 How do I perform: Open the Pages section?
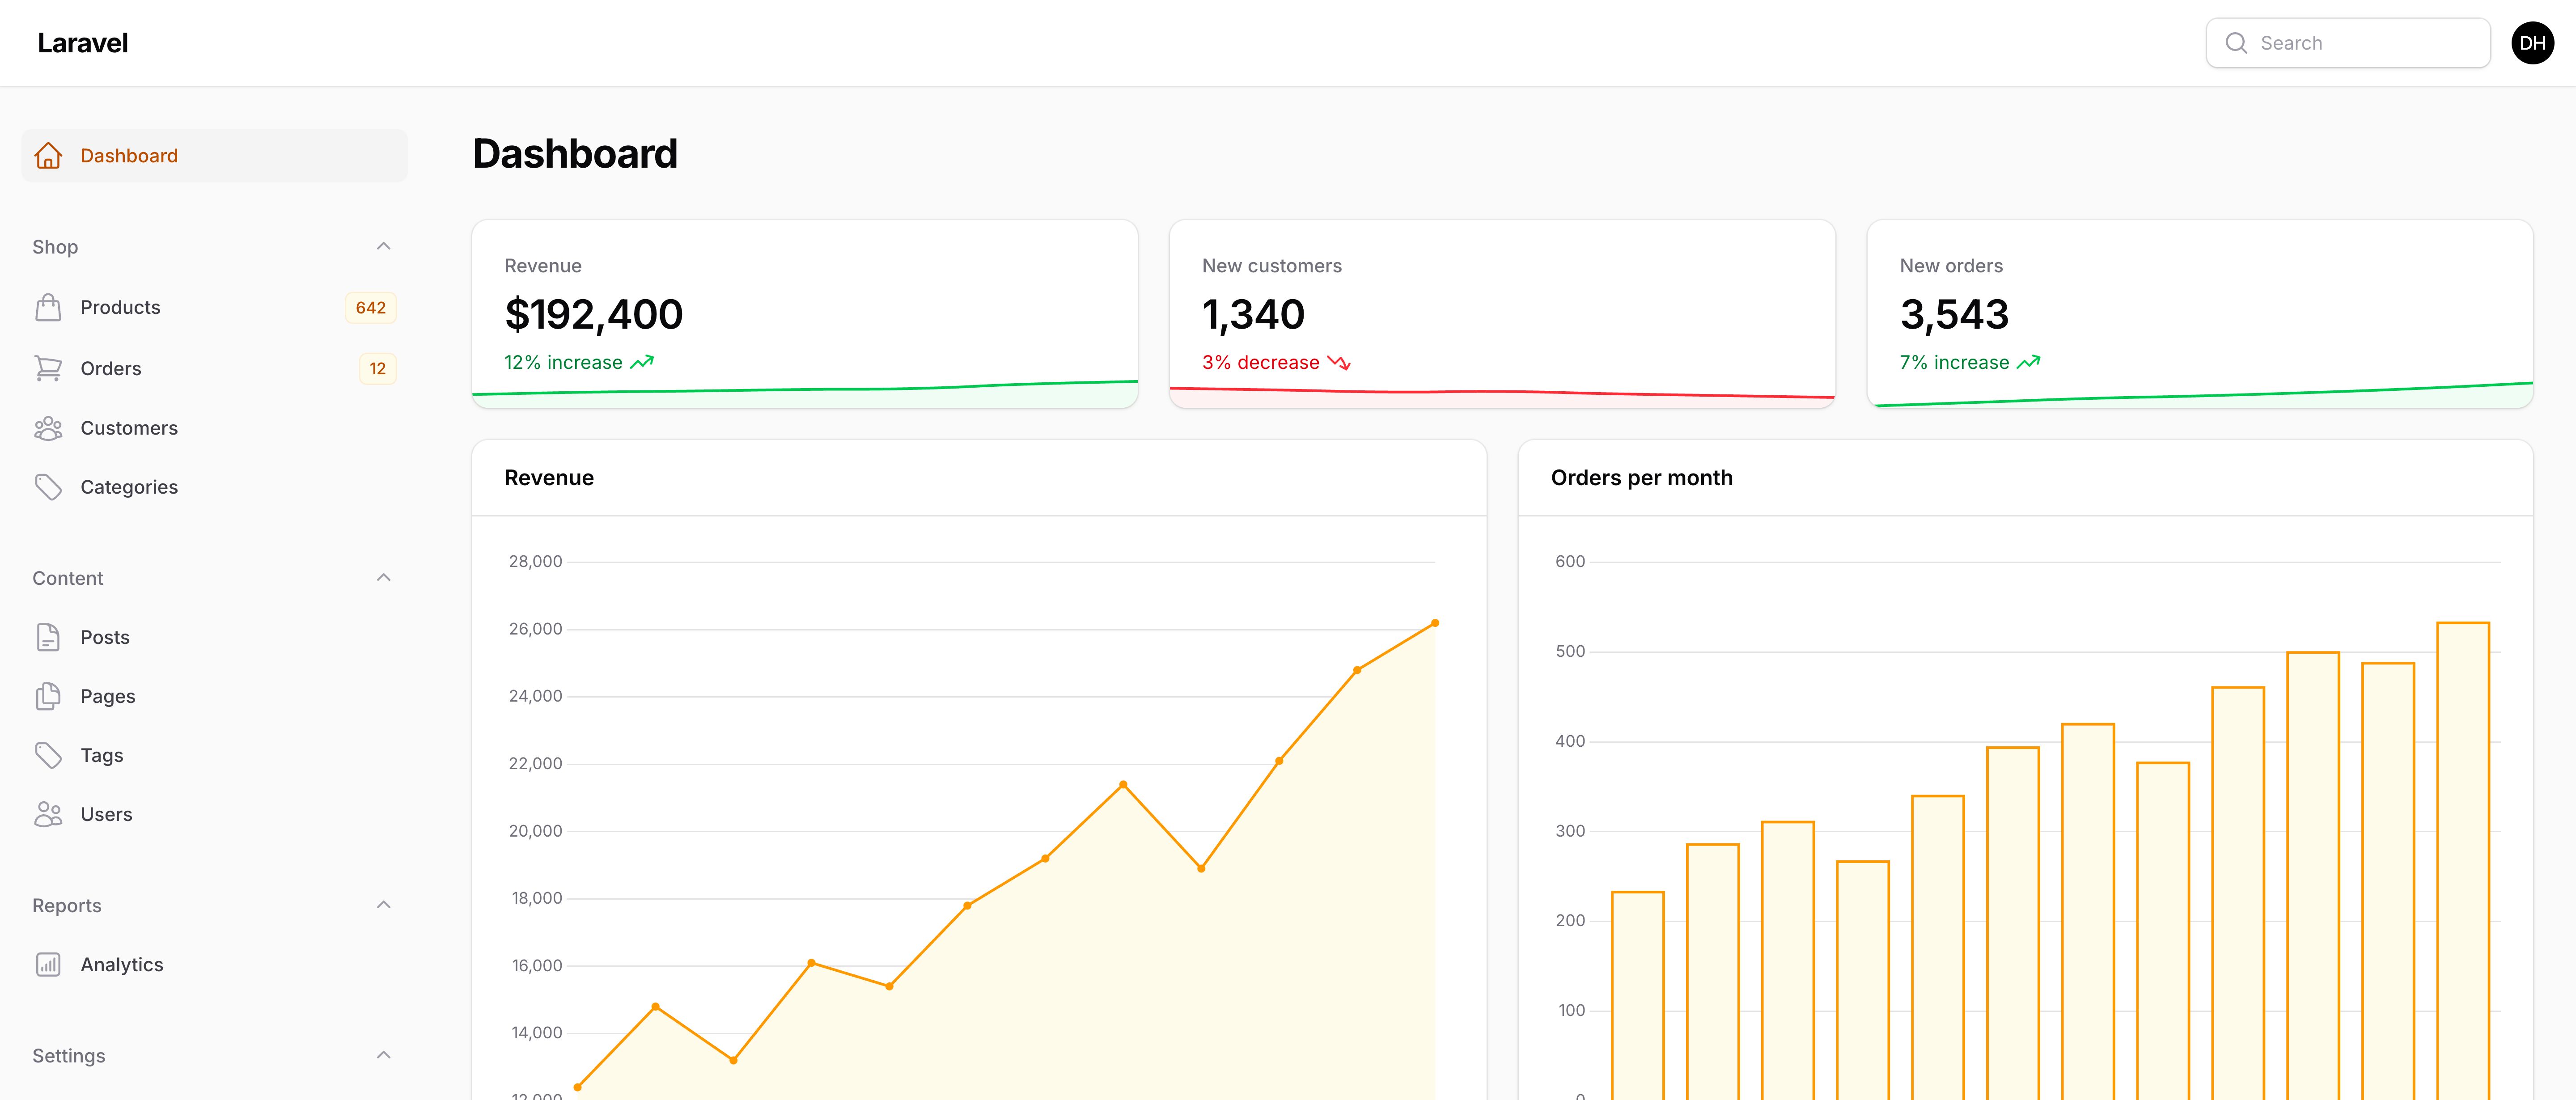coord(214,696)
